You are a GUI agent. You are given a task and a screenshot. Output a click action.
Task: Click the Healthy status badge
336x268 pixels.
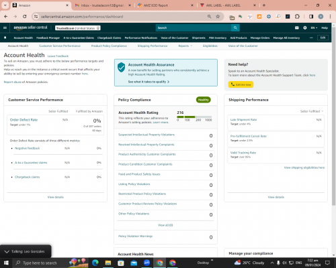tap(204, 100)
